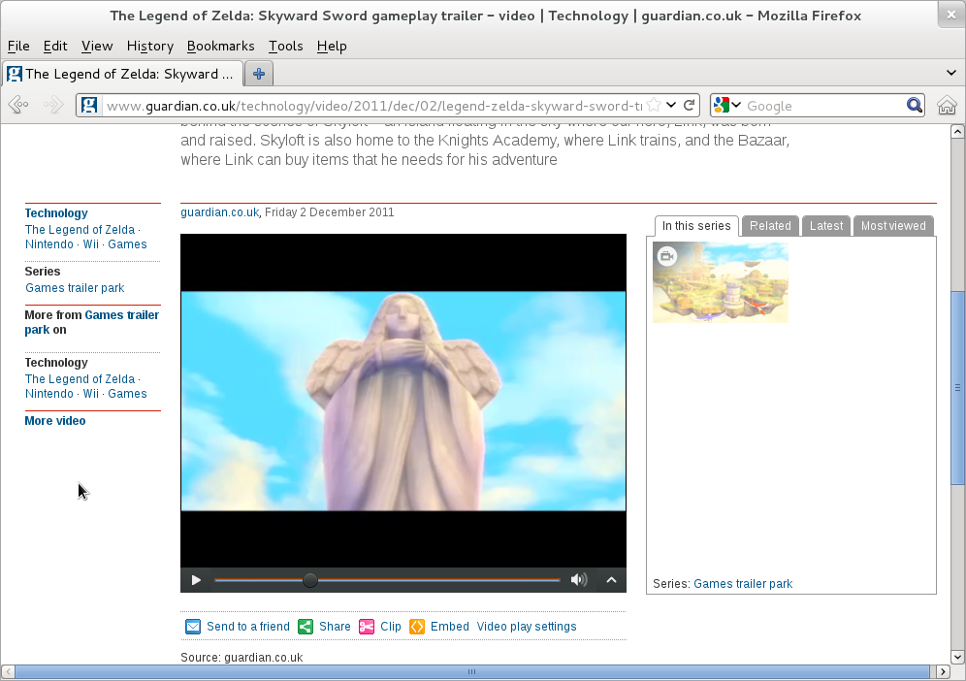Open the Help menu
The height and width of the screenshot is (681, 966).
coord(332,47)
